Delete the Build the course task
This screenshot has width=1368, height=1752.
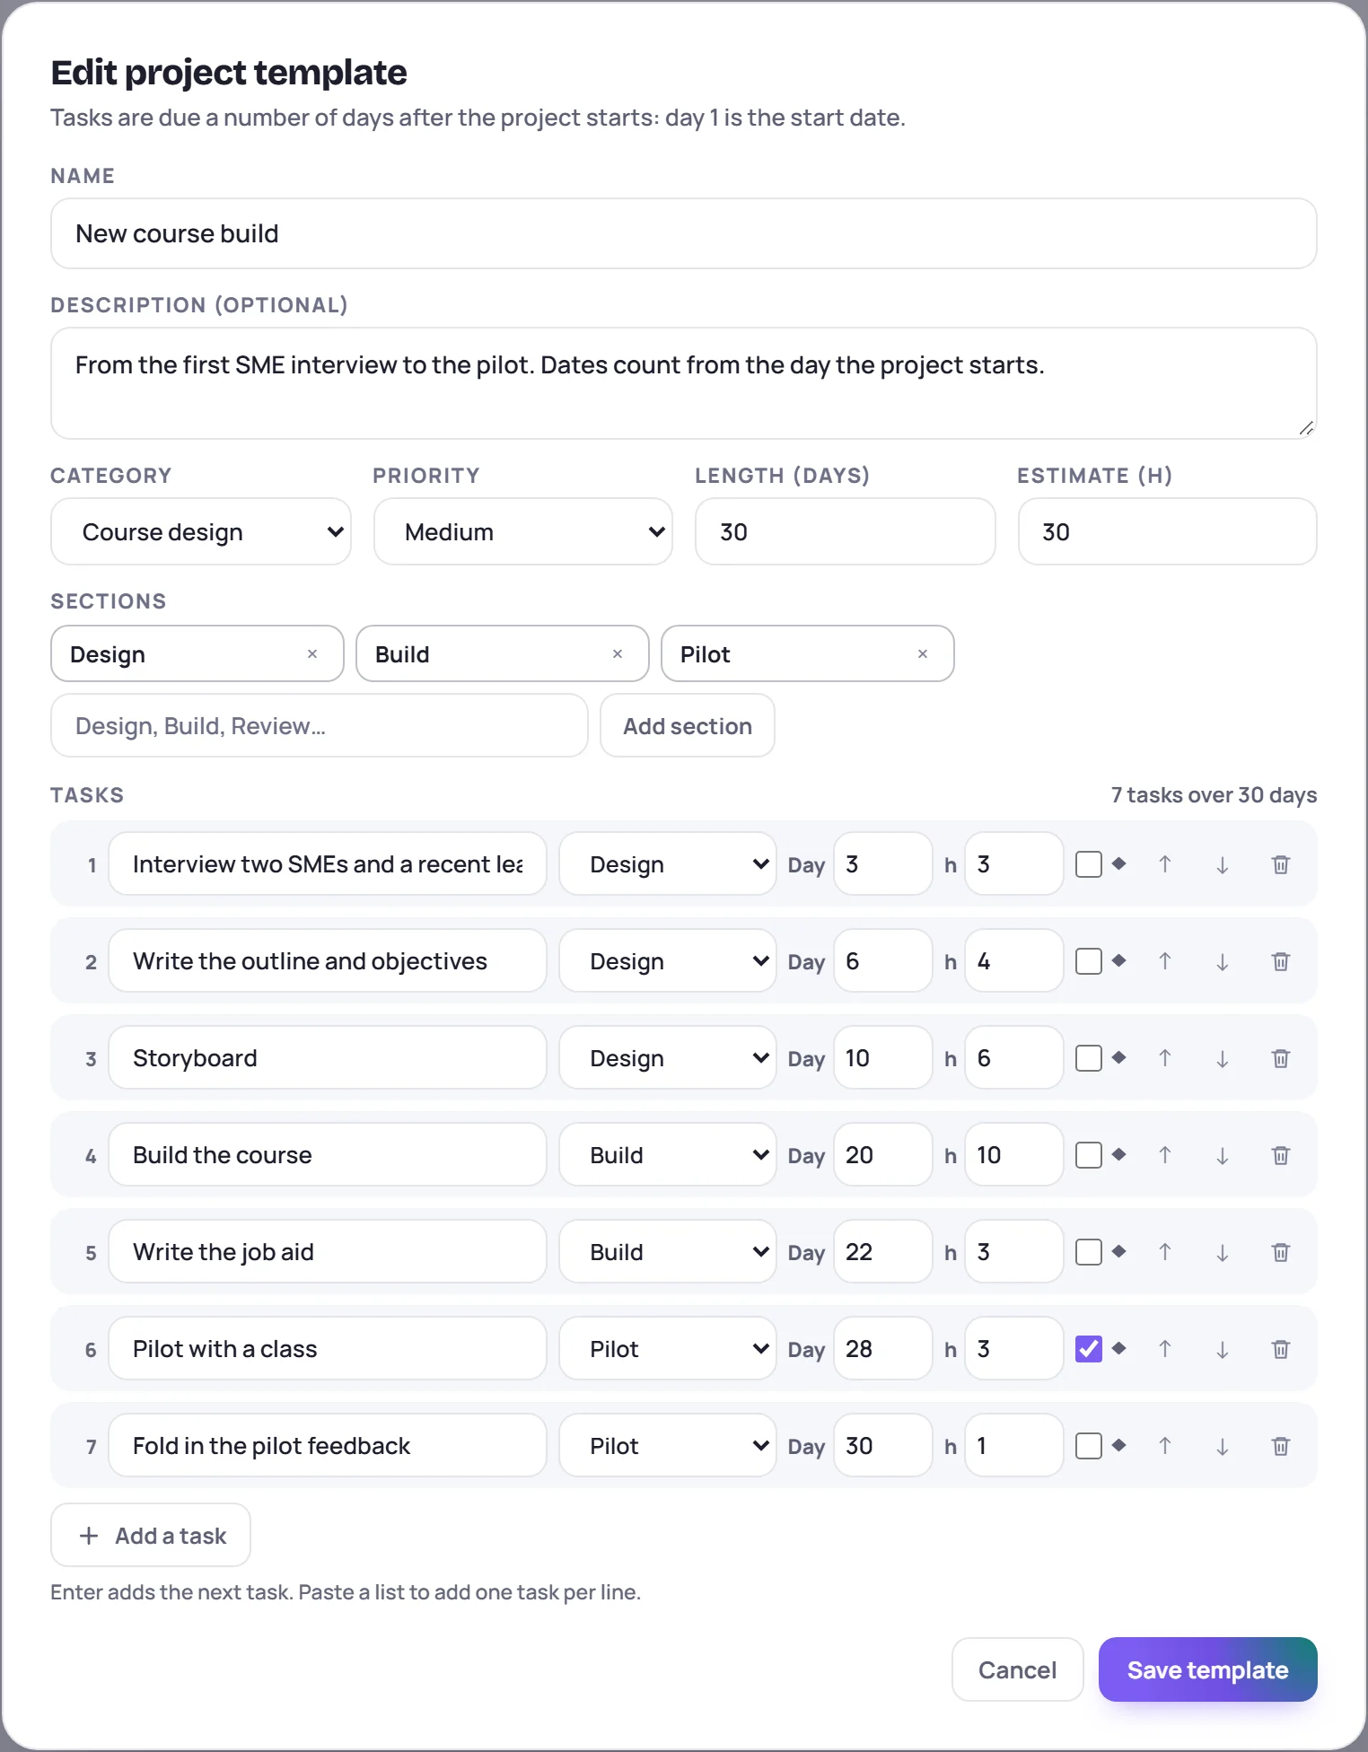1281,1155
